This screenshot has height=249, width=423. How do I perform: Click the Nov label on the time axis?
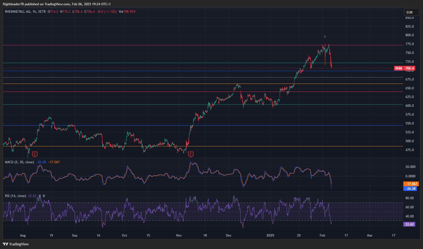click(179, 235)
